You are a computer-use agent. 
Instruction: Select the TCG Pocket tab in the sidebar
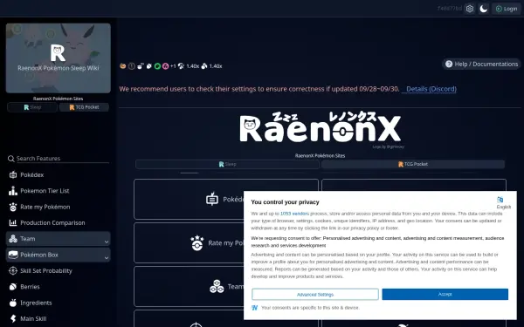[84, 107]
